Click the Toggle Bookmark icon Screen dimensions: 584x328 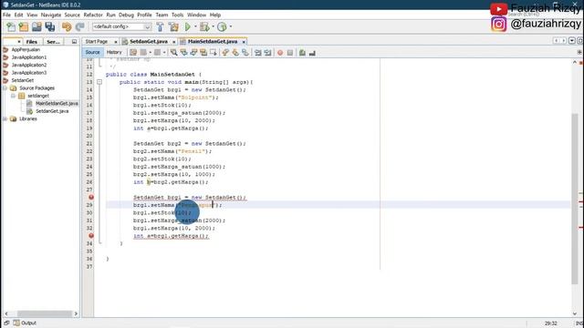tap(245, 53)
